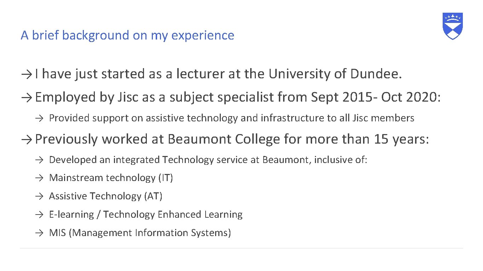Click the "Employed by Jisc as a subject specialist" line
This screenshot has width=483, height=271.
tap(238, 97)
